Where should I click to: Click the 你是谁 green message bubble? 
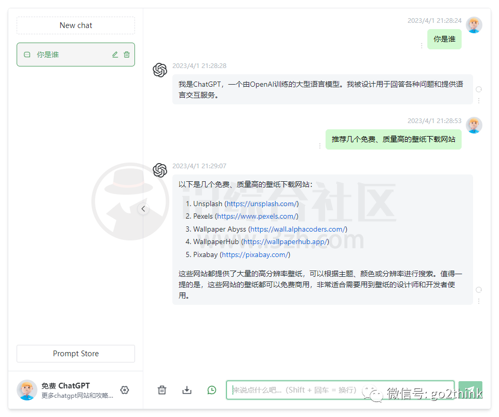coord(444,39)
